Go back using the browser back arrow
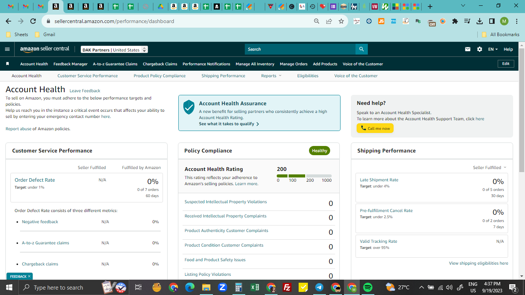The height and width of the screenshot is (295, 525). (x=9, y=21)
